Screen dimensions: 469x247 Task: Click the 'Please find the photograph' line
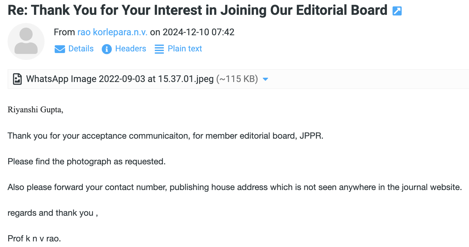click(x=86, y=161)
